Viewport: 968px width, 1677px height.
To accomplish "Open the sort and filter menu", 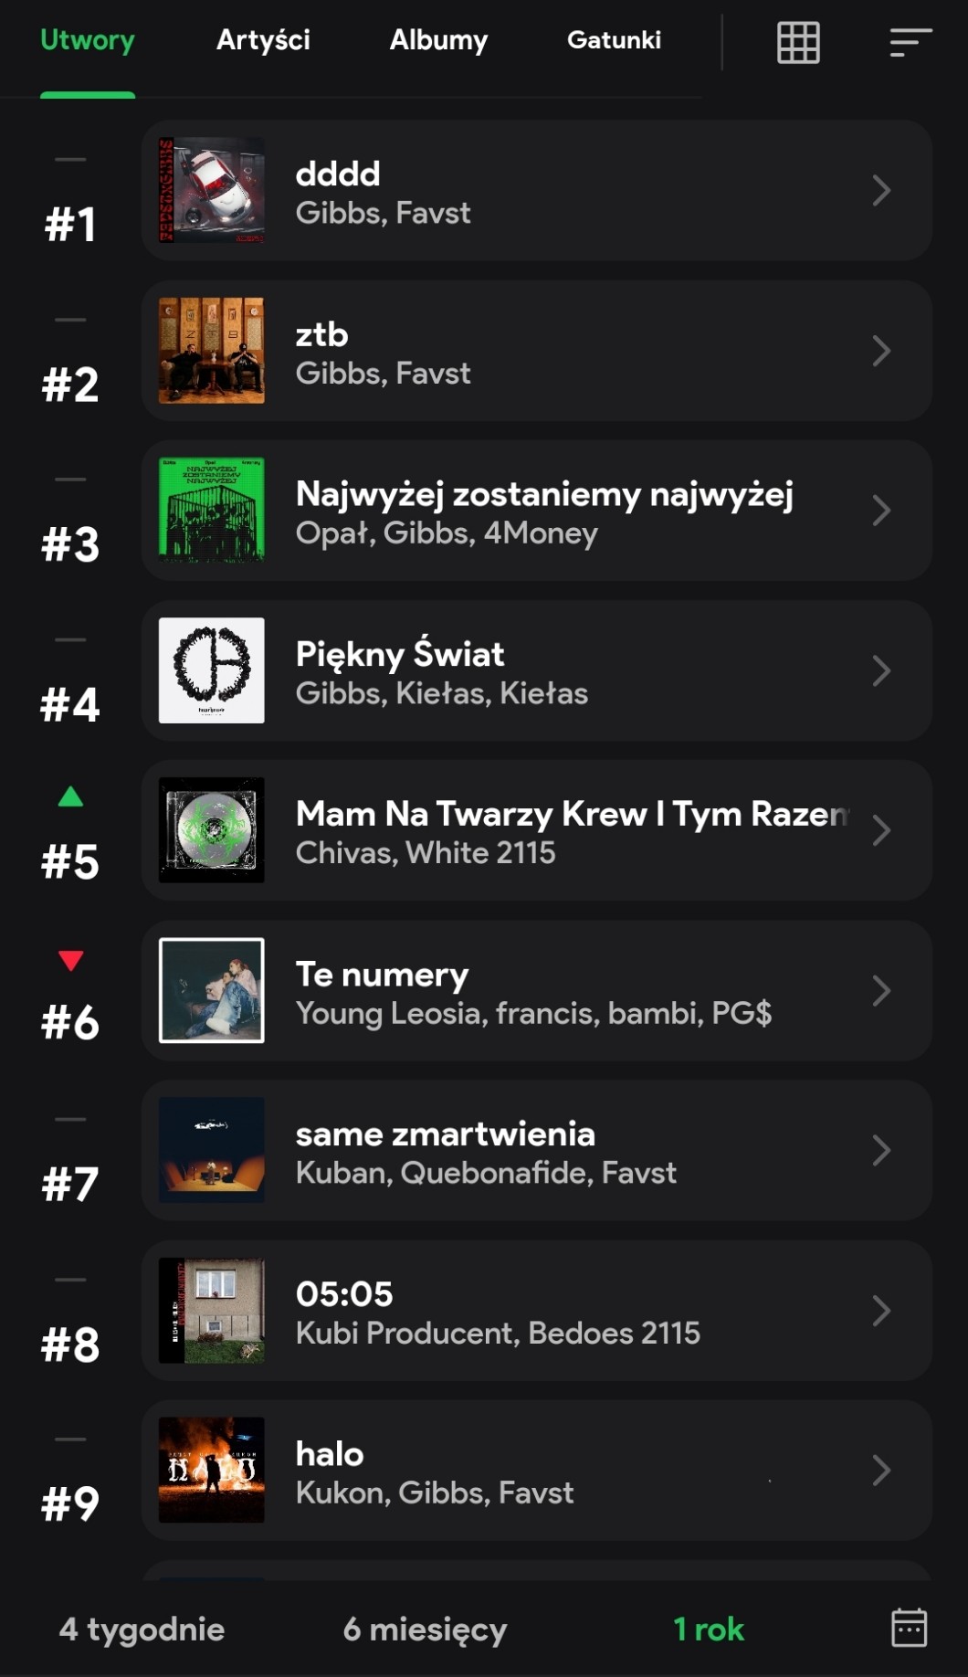I will (x=910, y=42).
